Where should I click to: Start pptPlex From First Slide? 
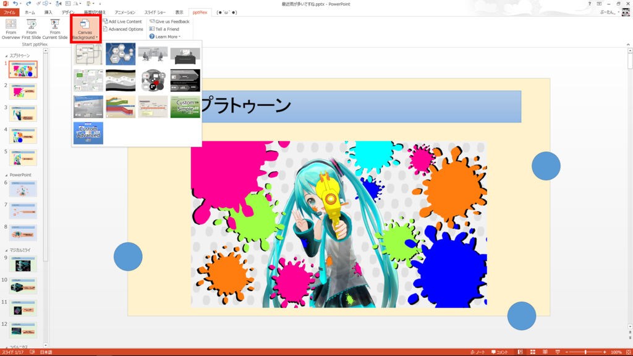coord(32,29)
